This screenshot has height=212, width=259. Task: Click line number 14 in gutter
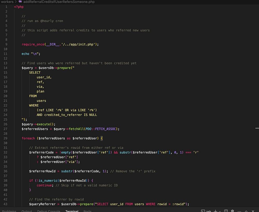[x=5, y=68]
